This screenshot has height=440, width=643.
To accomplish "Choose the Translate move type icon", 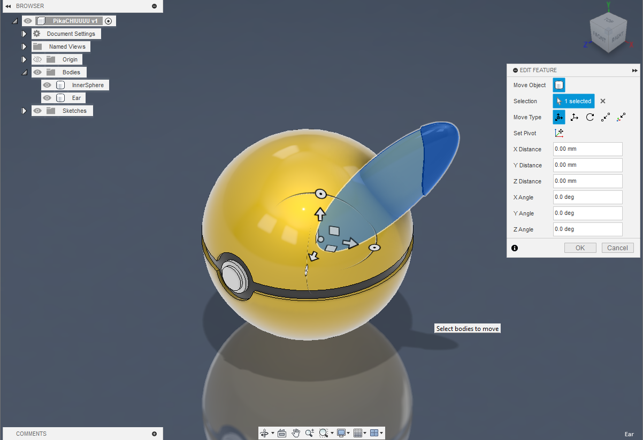I will coord(575,117).
